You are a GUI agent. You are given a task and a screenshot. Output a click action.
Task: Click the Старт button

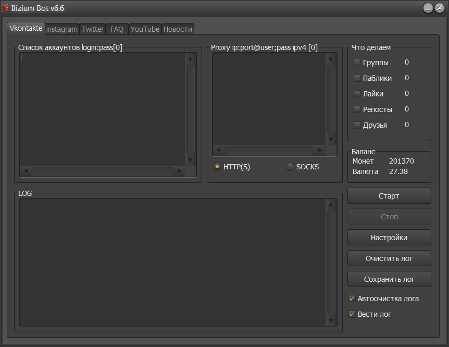tap(389, 196)
